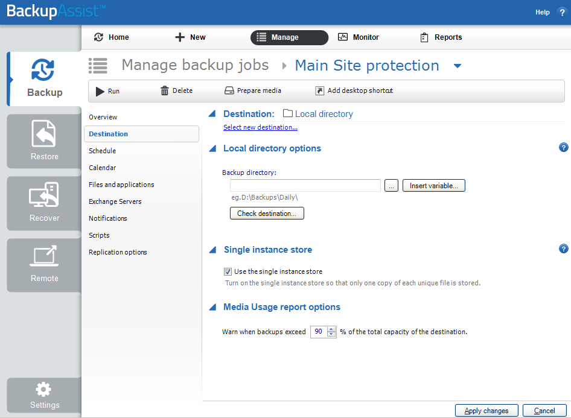Select the Destination page
This screenshot has height=418, width=571.
[x=141, y=134]
